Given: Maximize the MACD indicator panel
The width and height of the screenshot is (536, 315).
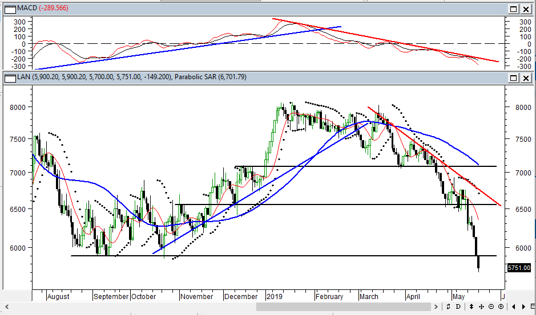Looking at the screenshot, I should click(513, 9).
